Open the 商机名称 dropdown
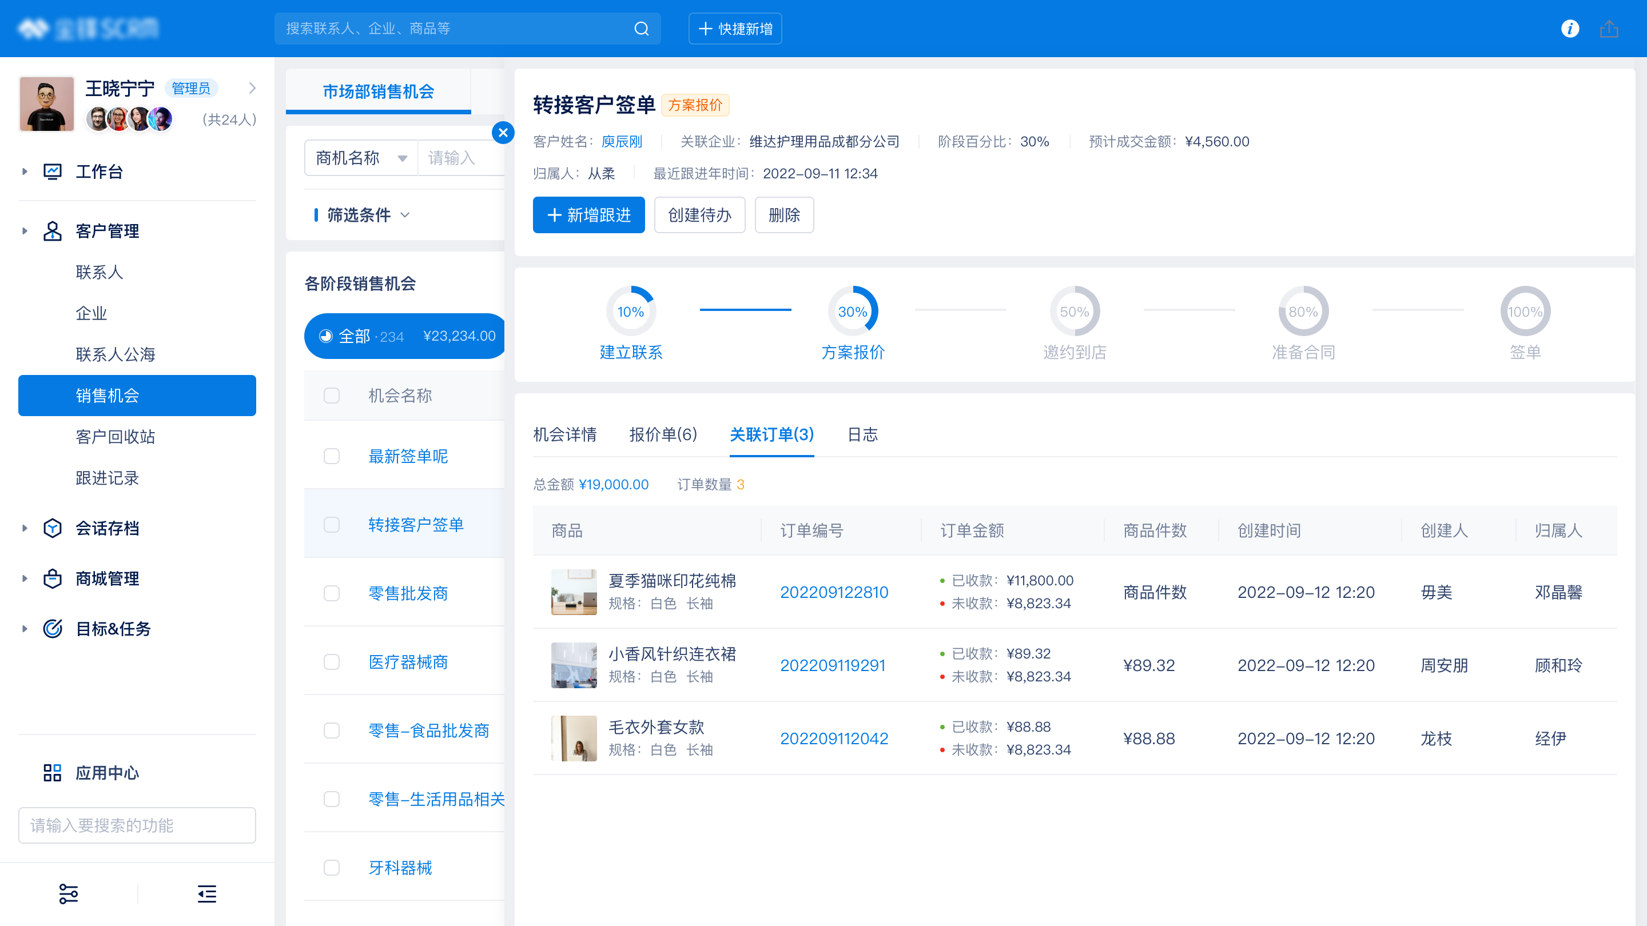The width and height of the screenshot is (1647, 926). [361, 158]
